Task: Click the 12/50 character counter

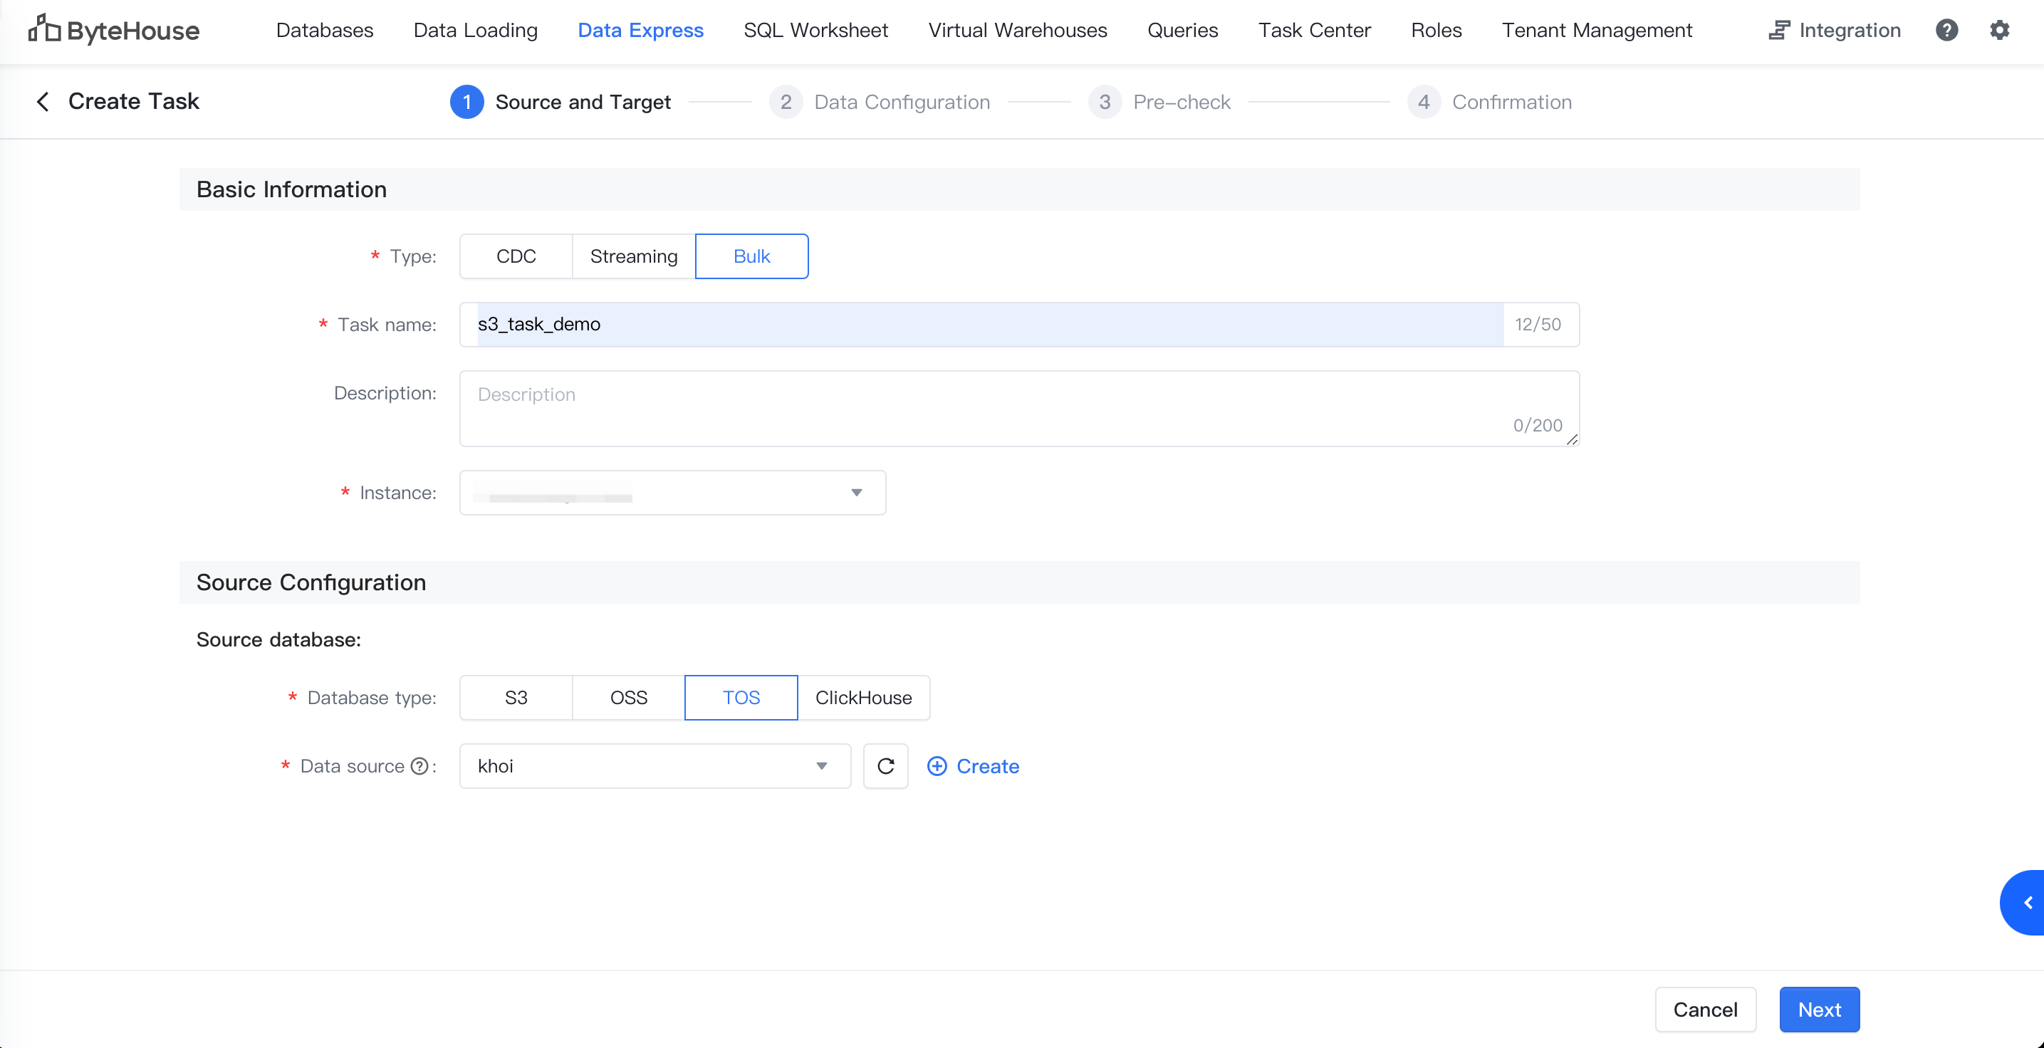Action: tap(1537, 325)
